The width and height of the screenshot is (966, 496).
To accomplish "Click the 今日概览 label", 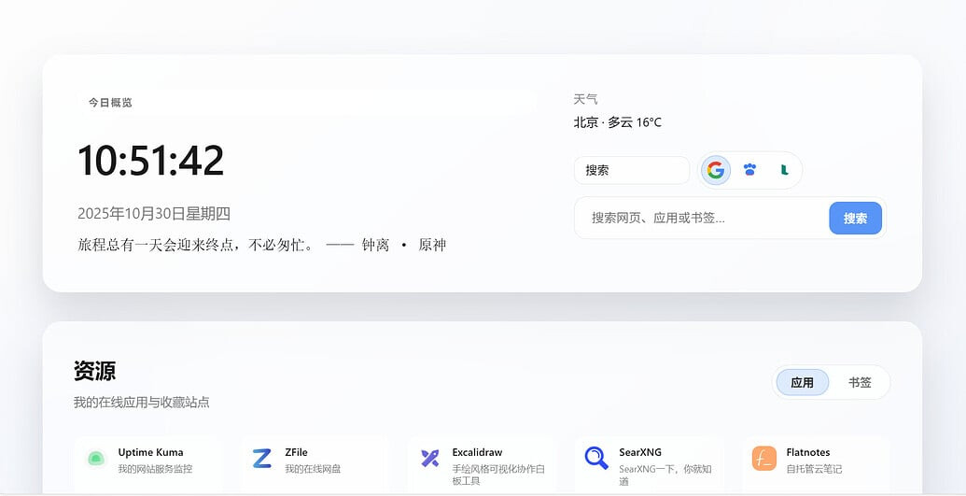I will click(x=110, y=103).
